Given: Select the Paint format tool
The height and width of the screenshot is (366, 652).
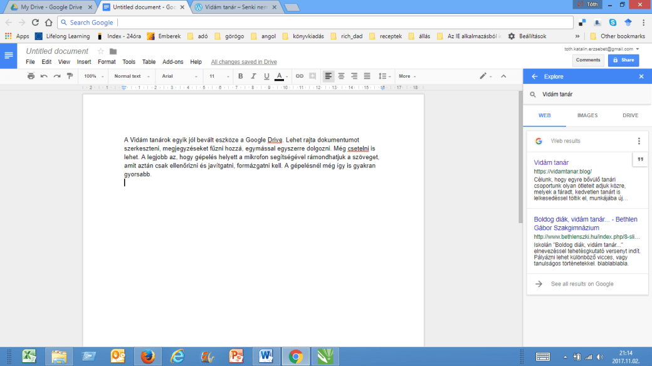Looking at the screenshot, I should point(70,76).
